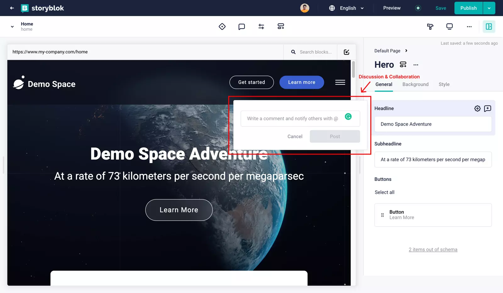
Task: Open the English language dropdown
Action: [x=347, y=8]
